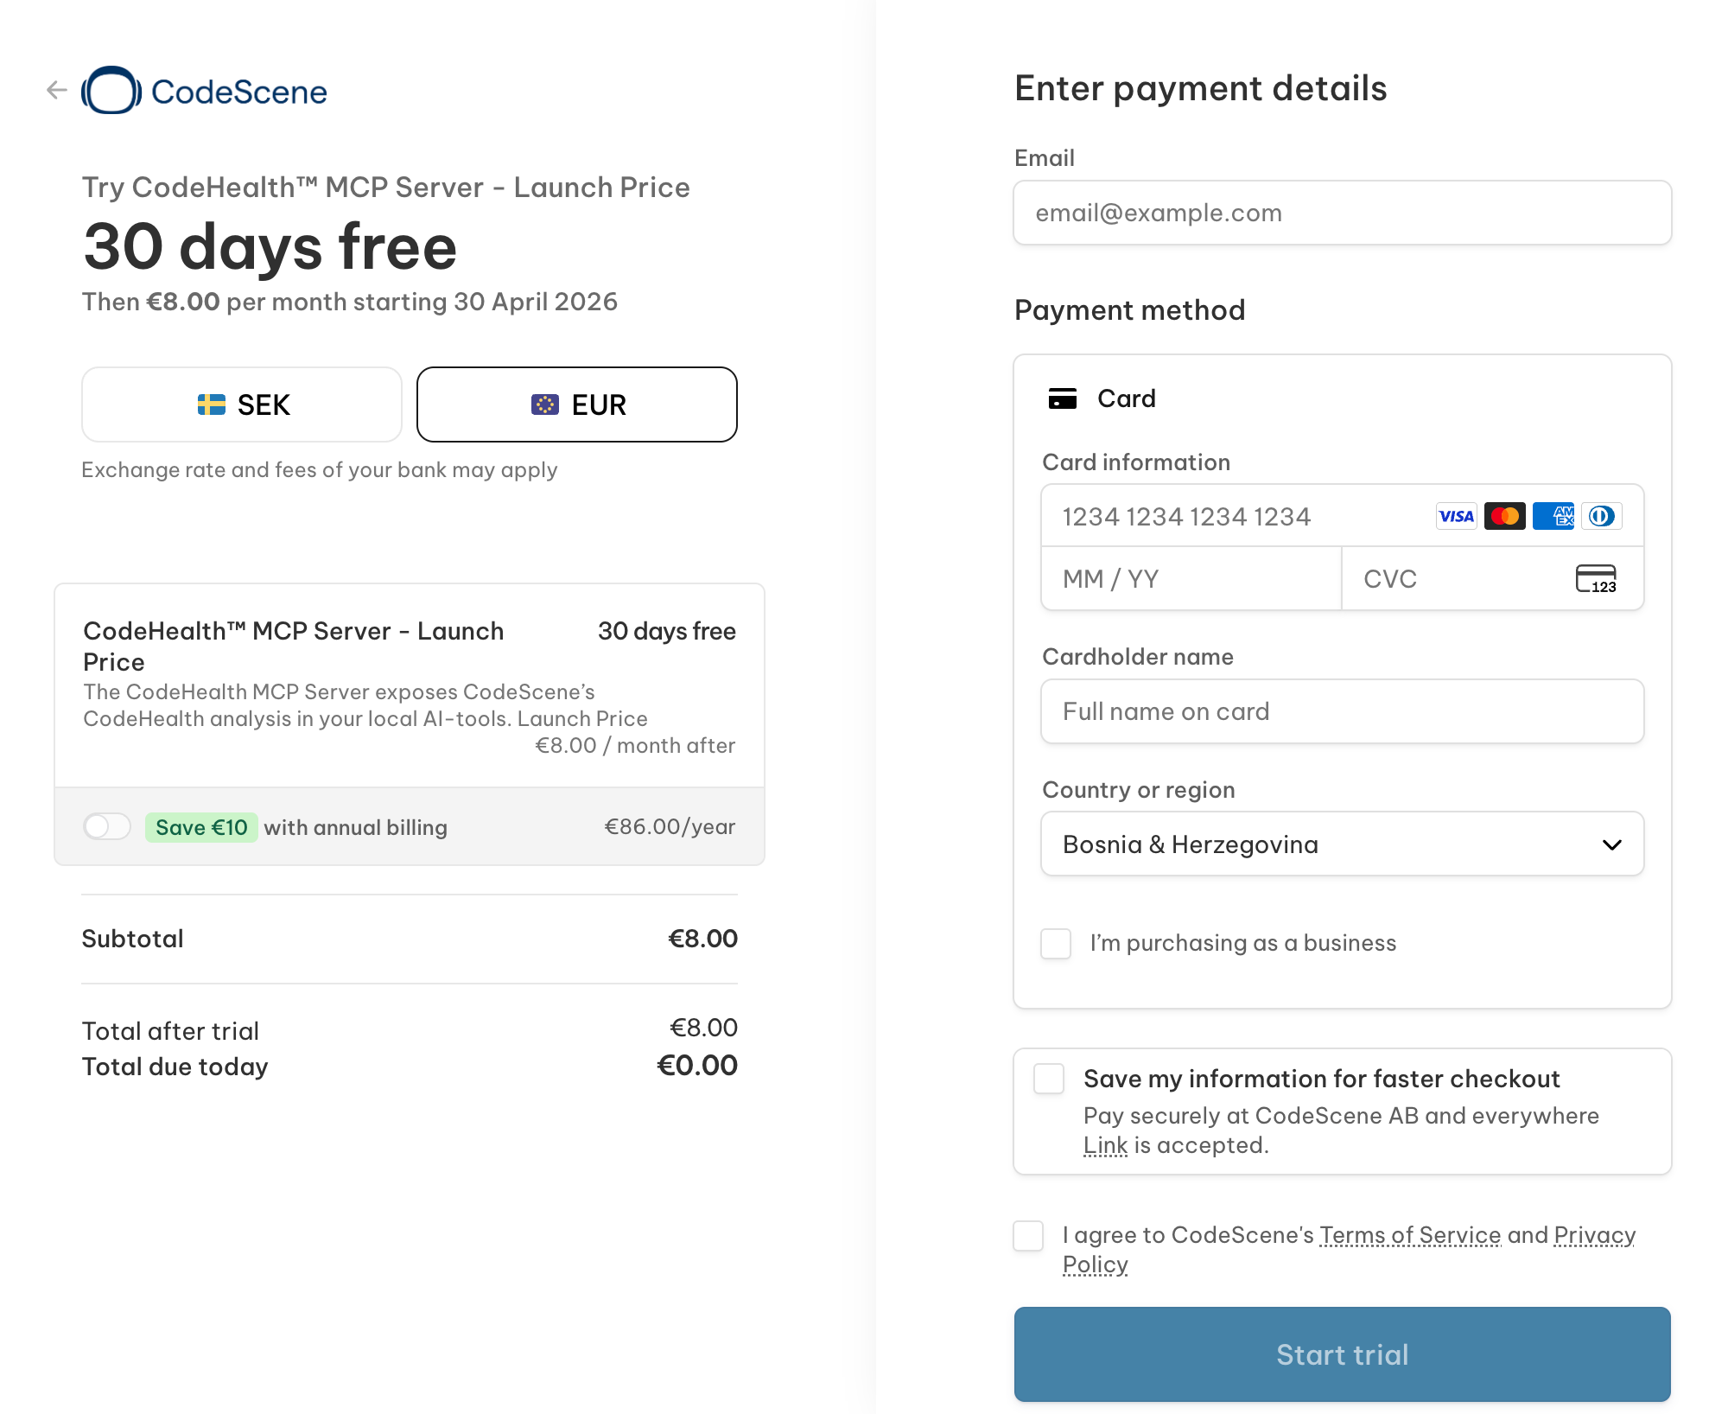The width and height of the screenshot is (1728, 1414).
Task: Open the Link information hyperlink
Action: coord(1105,1145)
